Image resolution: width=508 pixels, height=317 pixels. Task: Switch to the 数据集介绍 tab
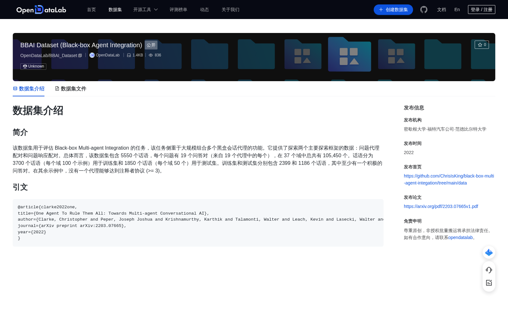(29, 89)
